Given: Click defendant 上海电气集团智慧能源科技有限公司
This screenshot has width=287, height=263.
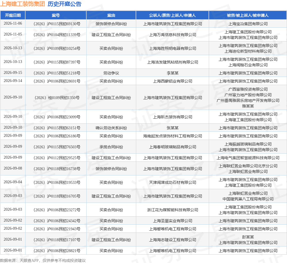Looking at the screenshot, I should pyautogui.click(x=248, y=158).
